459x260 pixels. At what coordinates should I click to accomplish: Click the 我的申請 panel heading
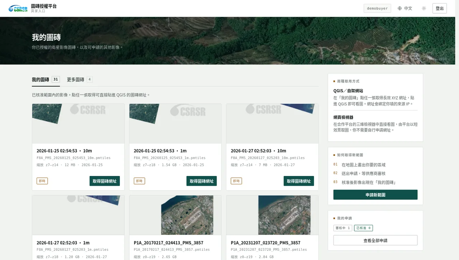point(345,218)
